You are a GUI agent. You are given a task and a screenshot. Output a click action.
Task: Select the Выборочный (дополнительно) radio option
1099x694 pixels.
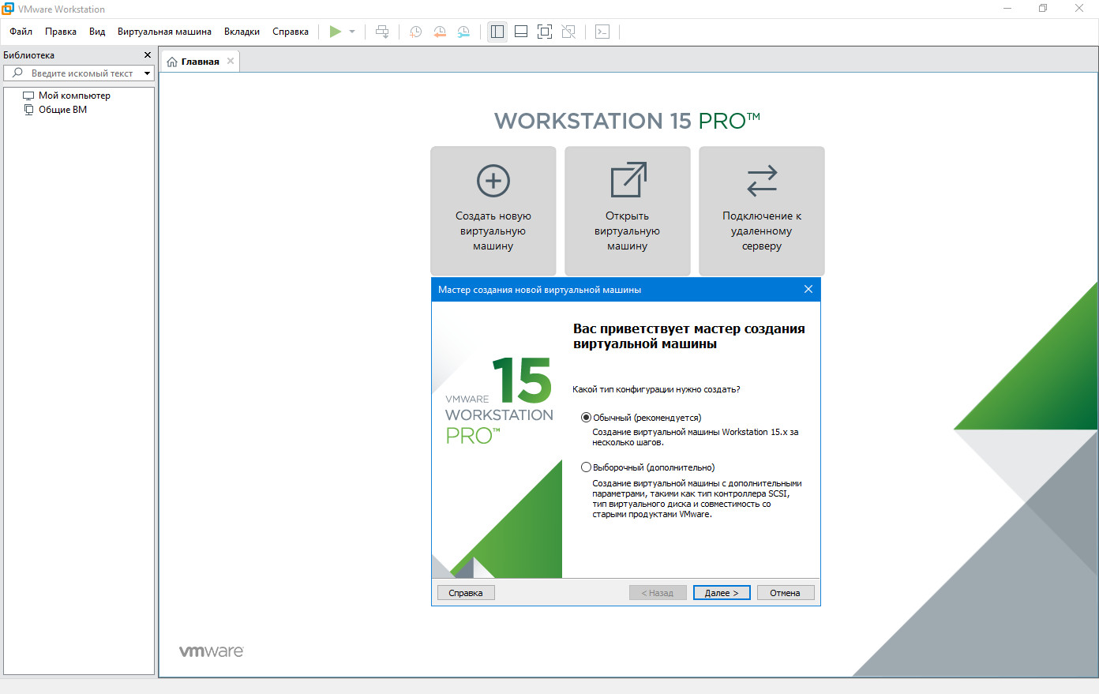(586, 467)
